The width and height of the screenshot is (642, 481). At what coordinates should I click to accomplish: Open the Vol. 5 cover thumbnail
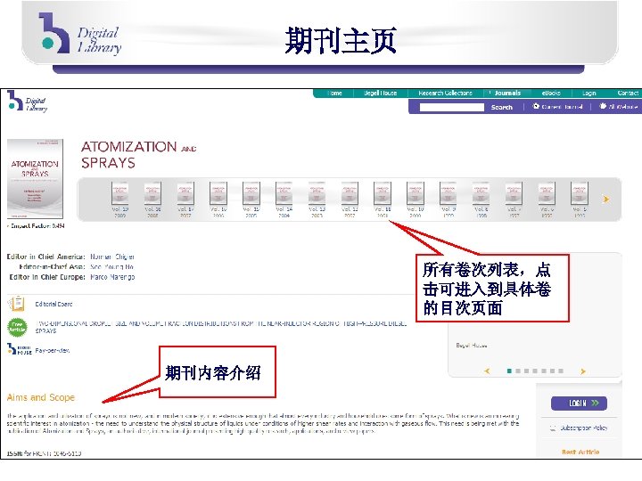pyautogui.click(x=580, y=193)
